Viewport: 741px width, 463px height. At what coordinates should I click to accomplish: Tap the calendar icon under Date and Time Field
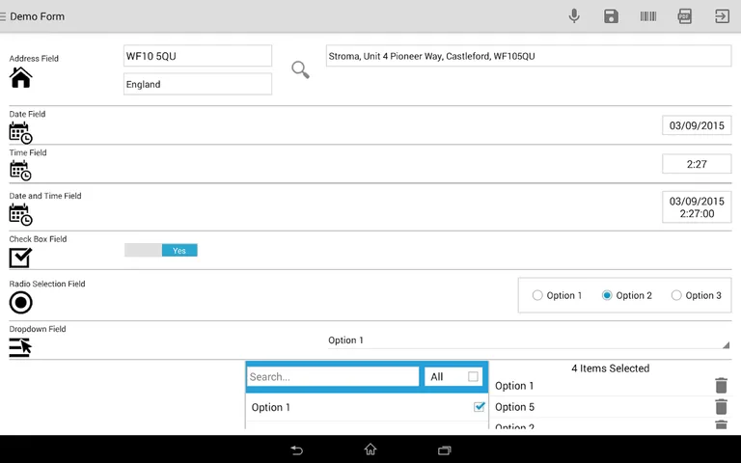pyautogui.click(x=21, y=214)
